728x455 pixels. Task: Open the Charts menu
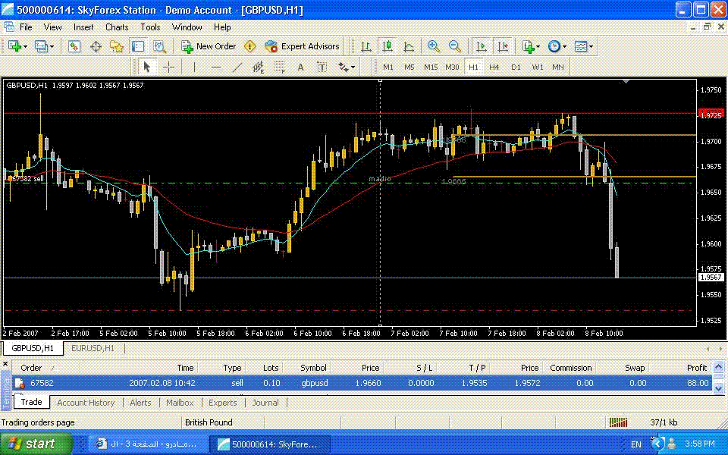[117, 27]
